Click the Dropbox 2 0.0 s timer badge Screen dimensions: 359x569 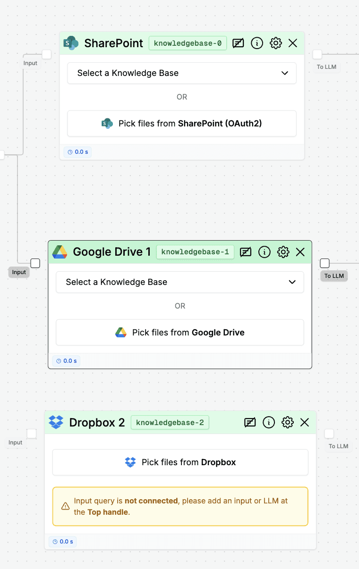click(63, 541)
